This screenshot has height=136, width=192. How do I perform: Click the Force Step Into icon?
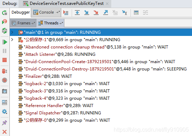(96, 13)
